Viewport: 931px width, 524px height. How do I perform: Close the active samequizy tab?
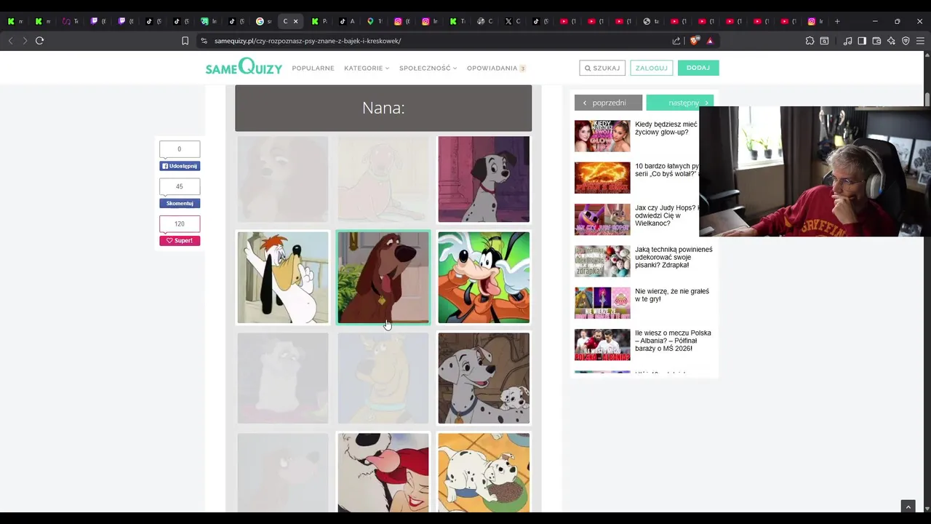[x=295, y=21]
